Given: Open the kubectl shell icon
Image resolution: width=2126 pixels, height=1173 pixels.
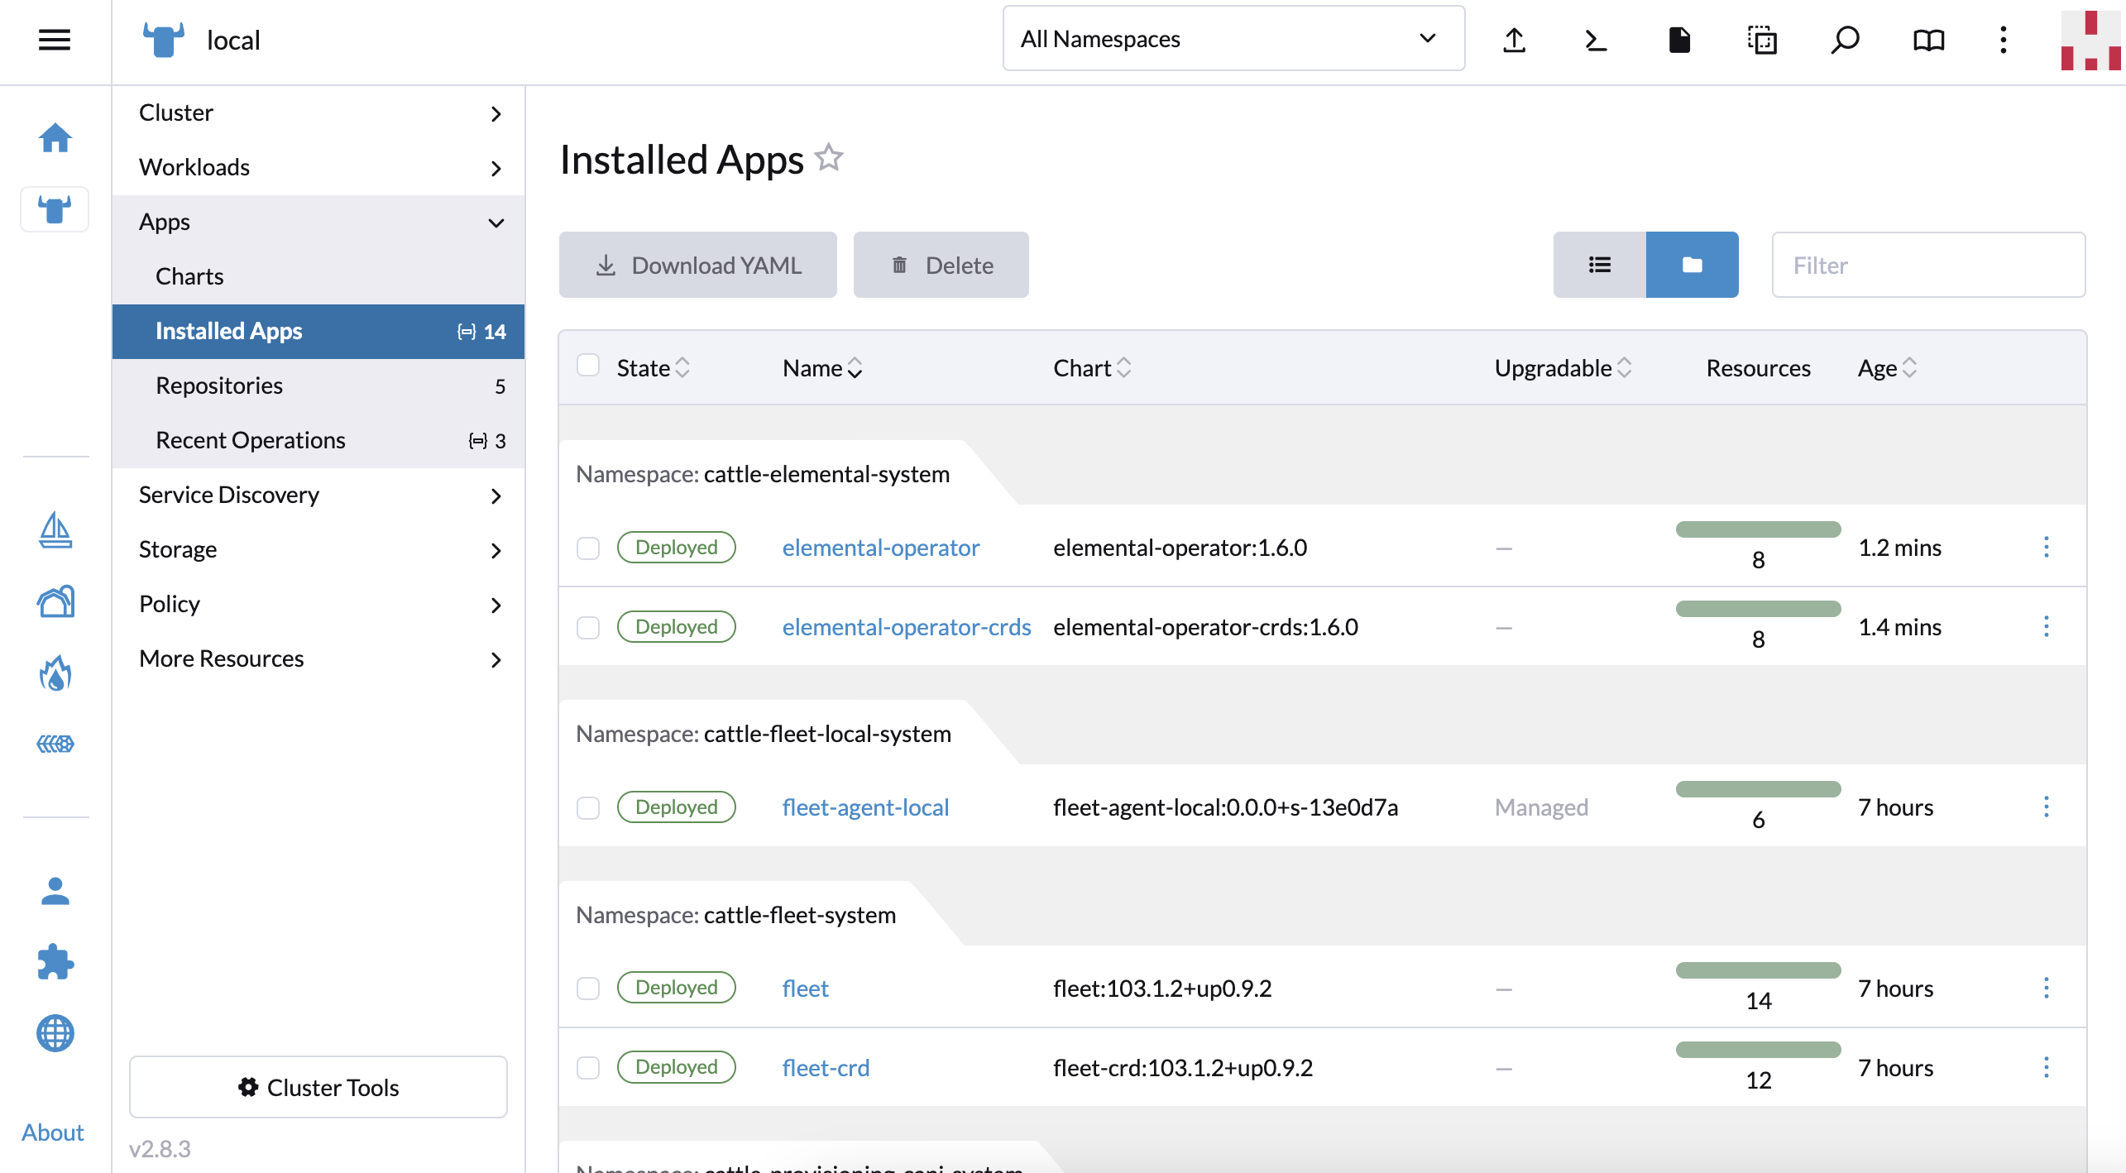Looking at the screenshot, I should click(x=1595, y=39).
